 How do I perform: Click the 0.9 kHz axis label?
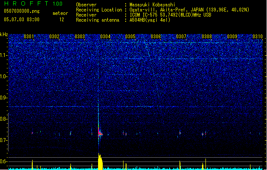[x=4, y=98]
